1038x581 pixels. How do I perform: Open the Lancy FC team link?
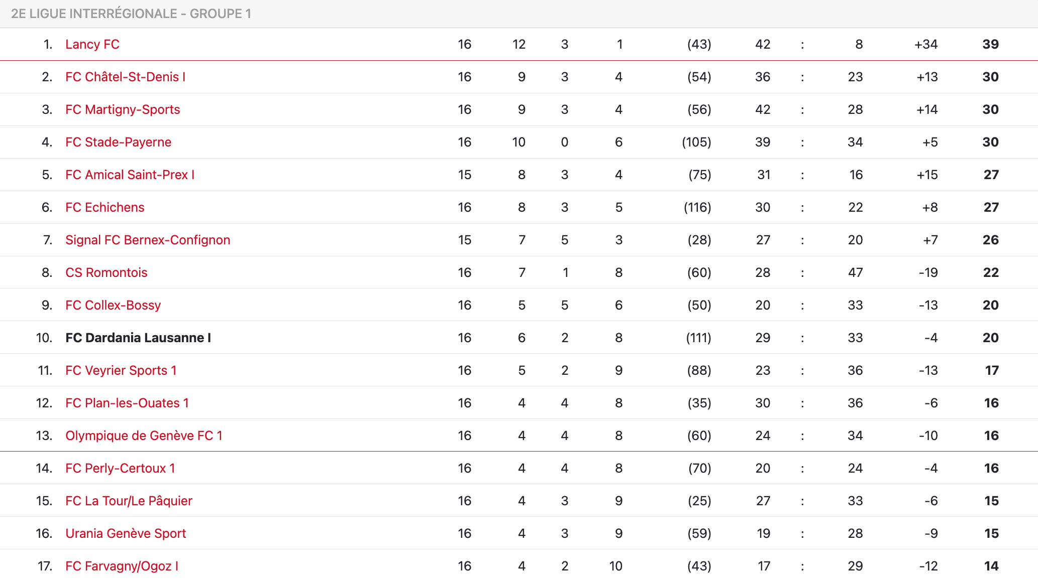pyautogui.click(x=92, y=44)
